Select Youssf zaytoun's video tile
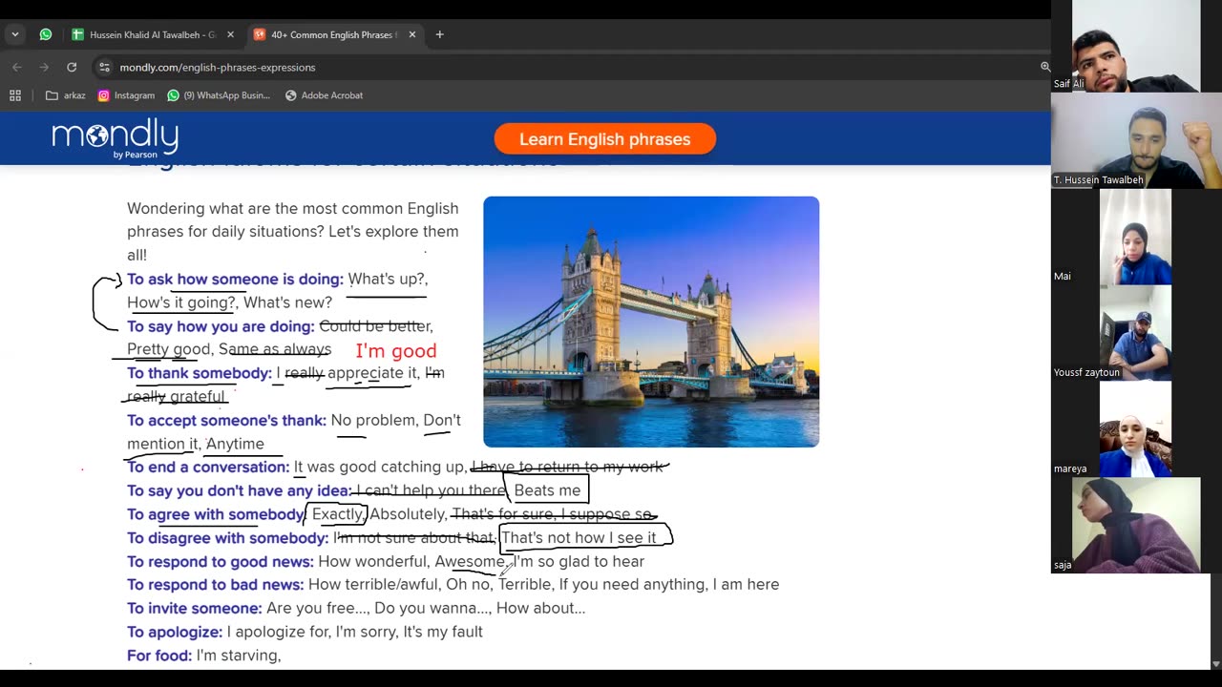 pyautogui.click(x=1136, y=333)
